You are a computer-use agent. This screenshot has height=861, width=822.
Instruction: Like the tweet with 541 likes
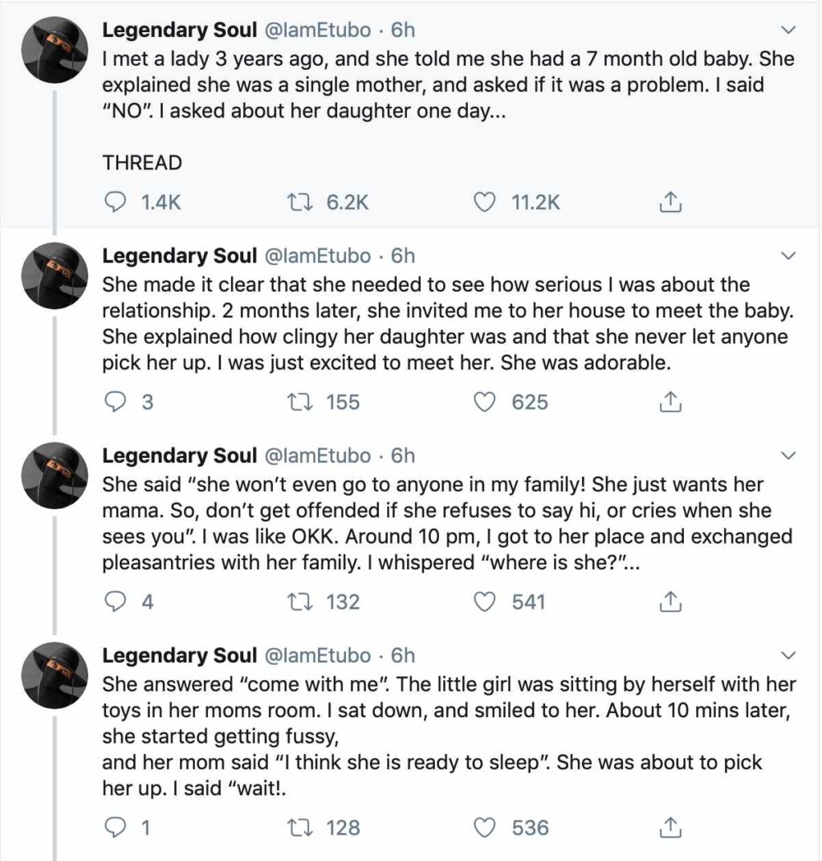click(483, 601)
